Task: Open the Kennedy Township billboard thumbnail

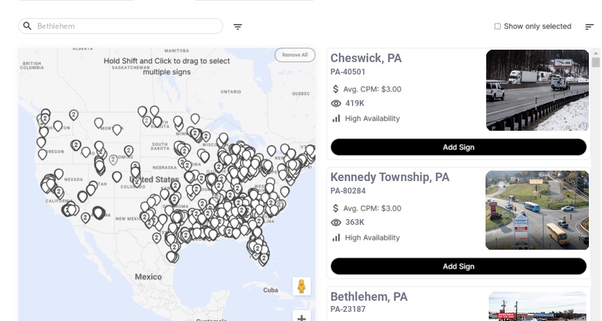Action: [x=537, y=211]
